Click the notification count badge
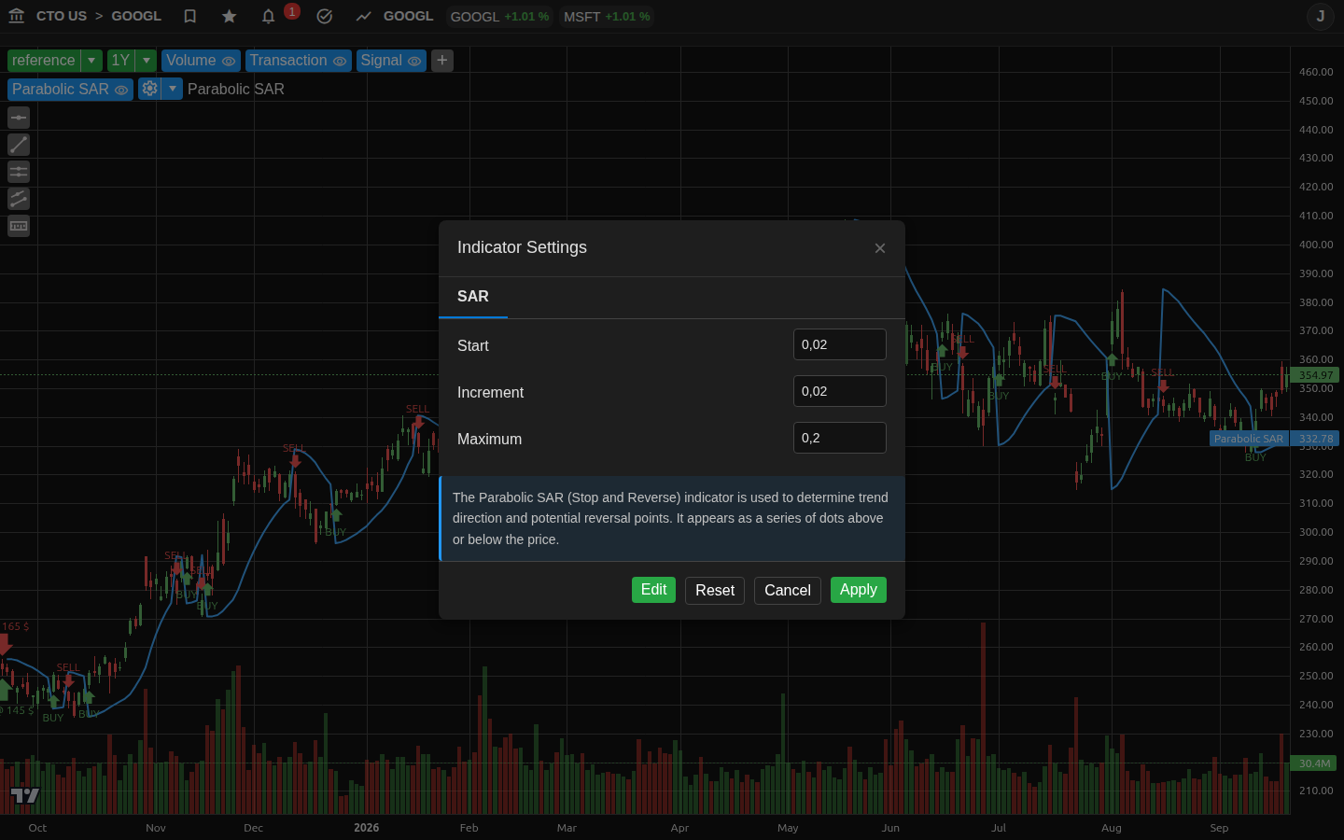The height and width of the screenshot is (840, 1344). pyautogui.click(x=292, y=11)
